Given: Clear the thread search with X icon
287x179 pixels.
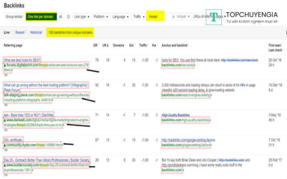Looking at the screenshot, I should click(173, 17).
